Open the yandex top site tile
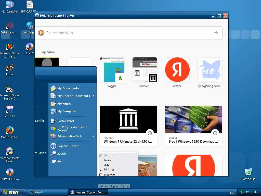 click(x=177, y=72)
